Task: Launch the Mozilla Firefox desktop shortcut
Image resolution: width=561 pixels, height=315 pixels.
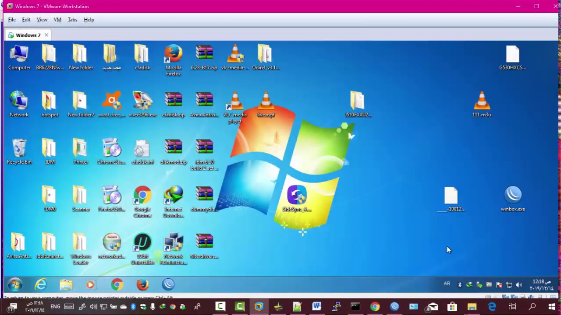Action: tap(174, 60)
